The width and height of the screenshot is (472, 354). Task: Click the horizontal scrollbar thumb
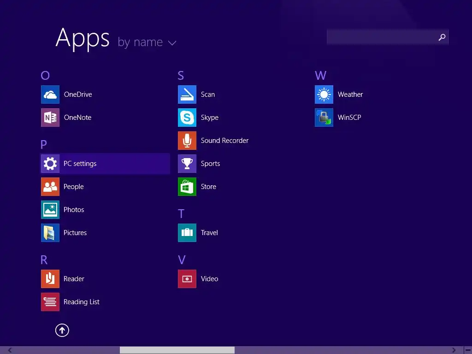click(177, 350)
